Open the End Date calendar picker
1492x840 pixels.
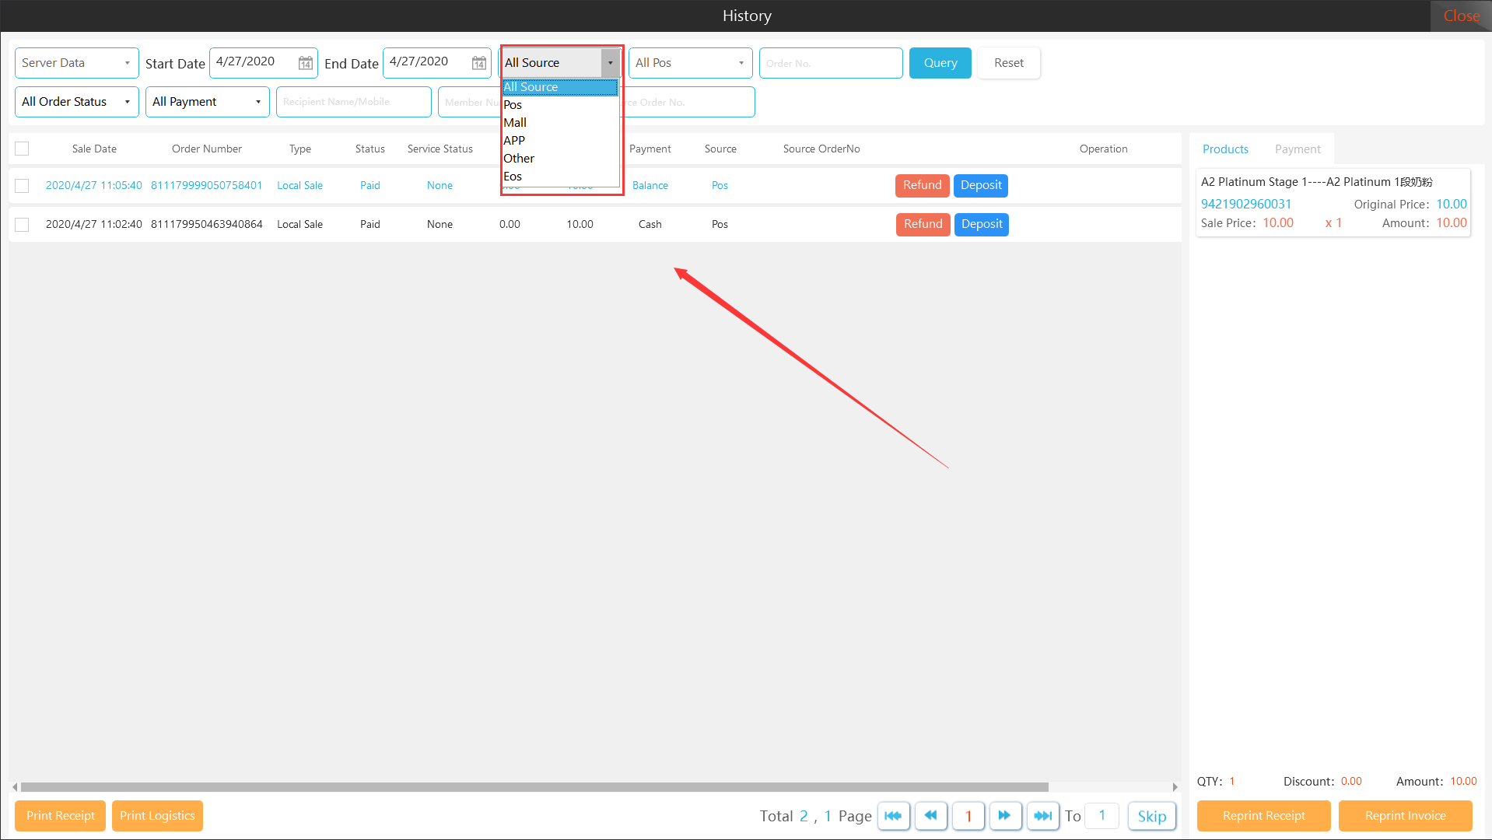(479, 63)
